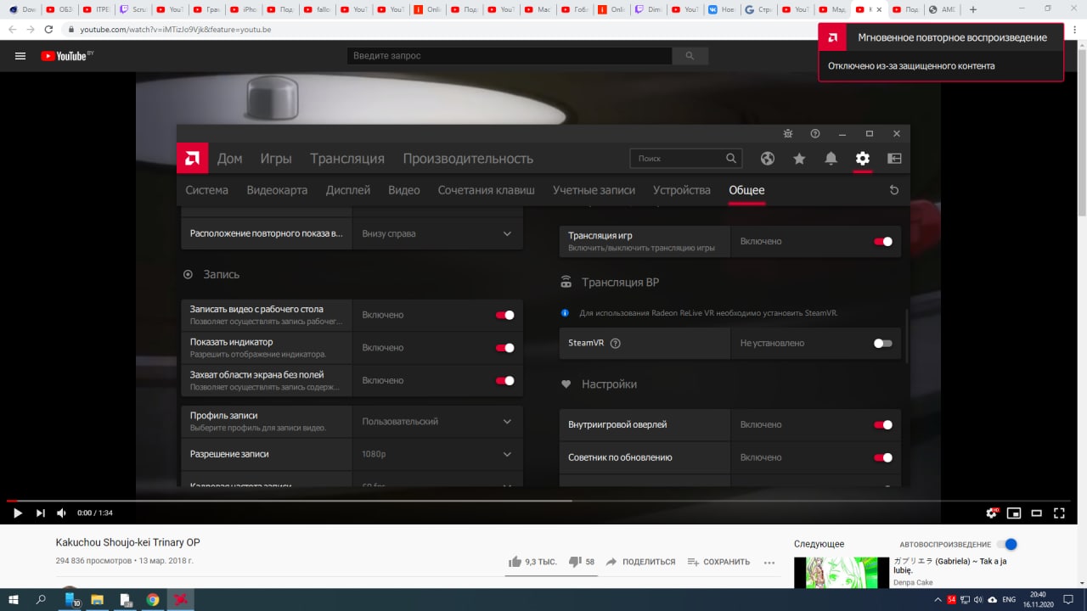Open the Игры menu in Radeon Software
Screen dimensions: 1087x611
pyautogui.click(x=276, y=159)
